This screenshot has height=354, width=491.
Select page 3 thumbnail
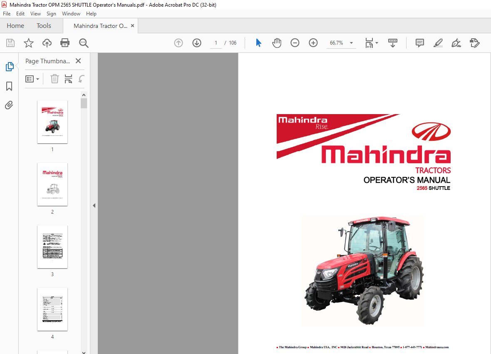52,247
